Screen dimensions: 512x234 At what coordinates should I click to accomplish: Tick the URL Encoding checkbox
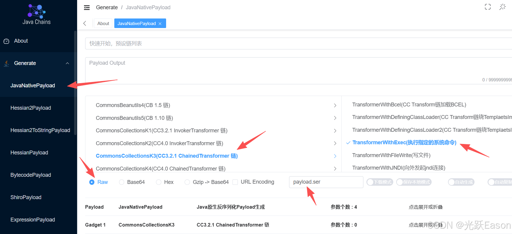click(235, 182)
